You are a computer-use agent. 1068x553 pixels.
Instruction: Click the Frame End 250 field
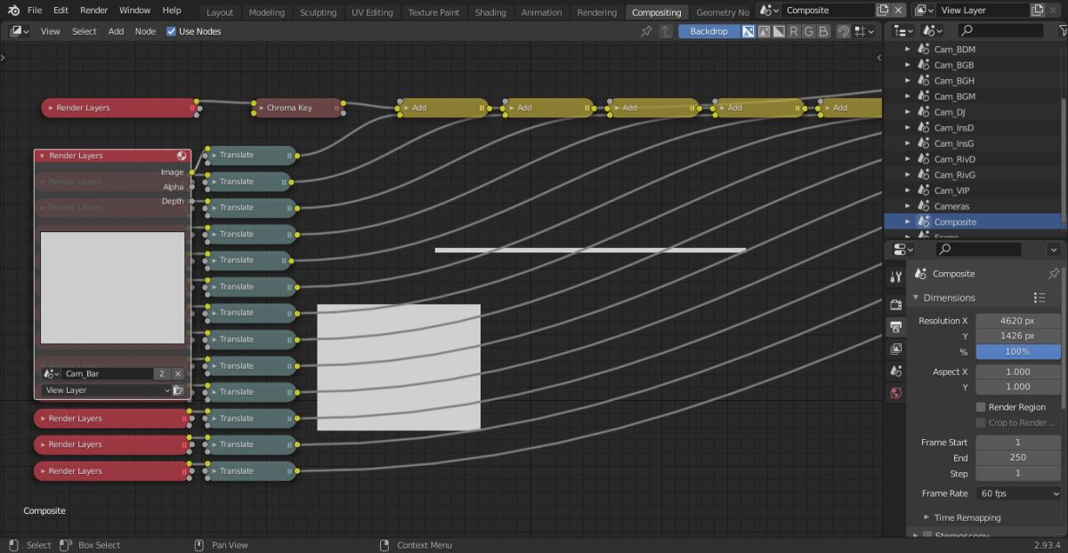click(1018, 458)
